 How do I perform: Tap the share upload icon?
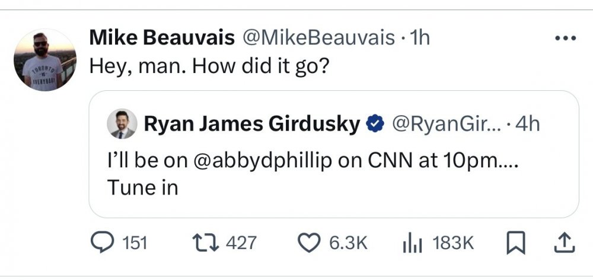point(565,242)
